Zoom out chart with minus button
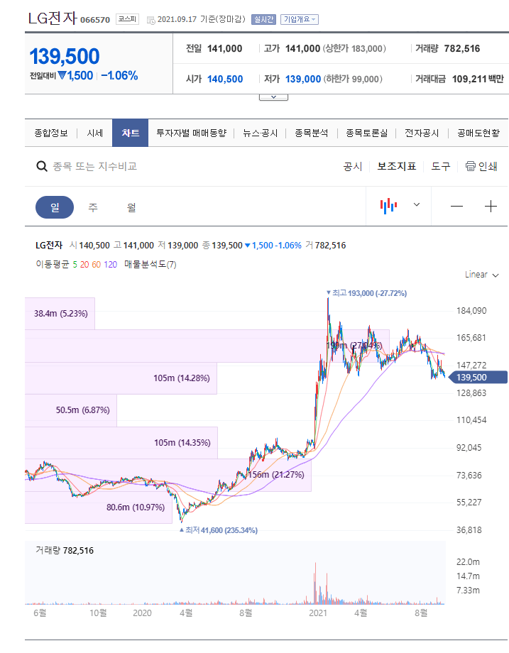The height and width of the screenshot is (653, 509). [456, 206]
